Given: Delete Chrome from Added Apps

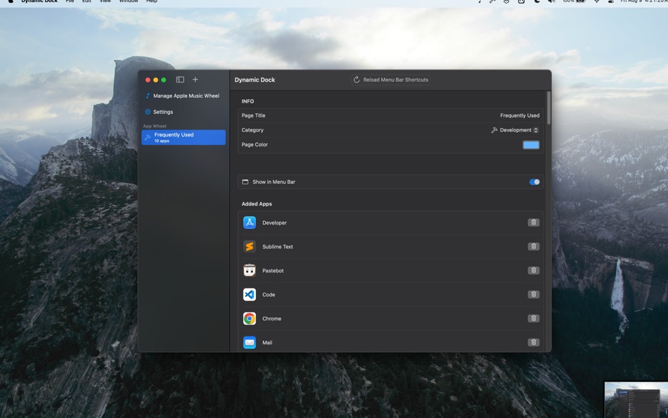Looking at the screenshot, I should 534,318.
